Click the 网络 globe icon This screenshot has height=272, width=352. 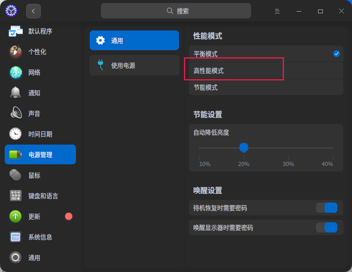tap(15, 73)
